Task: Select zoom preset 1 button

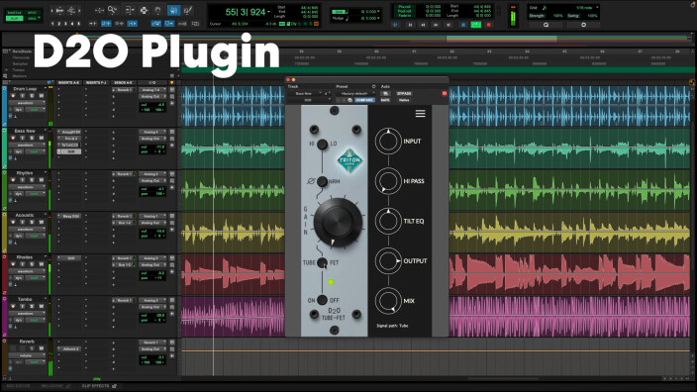Action: pyautogui.click(x=52, y=24)
